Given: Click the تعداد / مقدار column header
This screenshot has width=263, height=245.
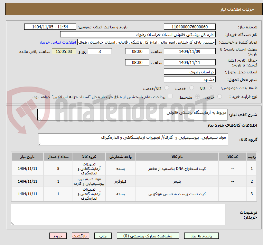Looking at the screenshot, I should pos(58,157).
